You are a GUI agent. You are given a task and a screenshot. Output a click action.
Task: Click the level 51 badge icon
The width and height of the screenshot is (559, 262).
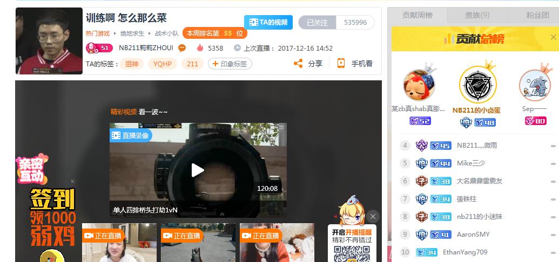[x=99, y=48]
